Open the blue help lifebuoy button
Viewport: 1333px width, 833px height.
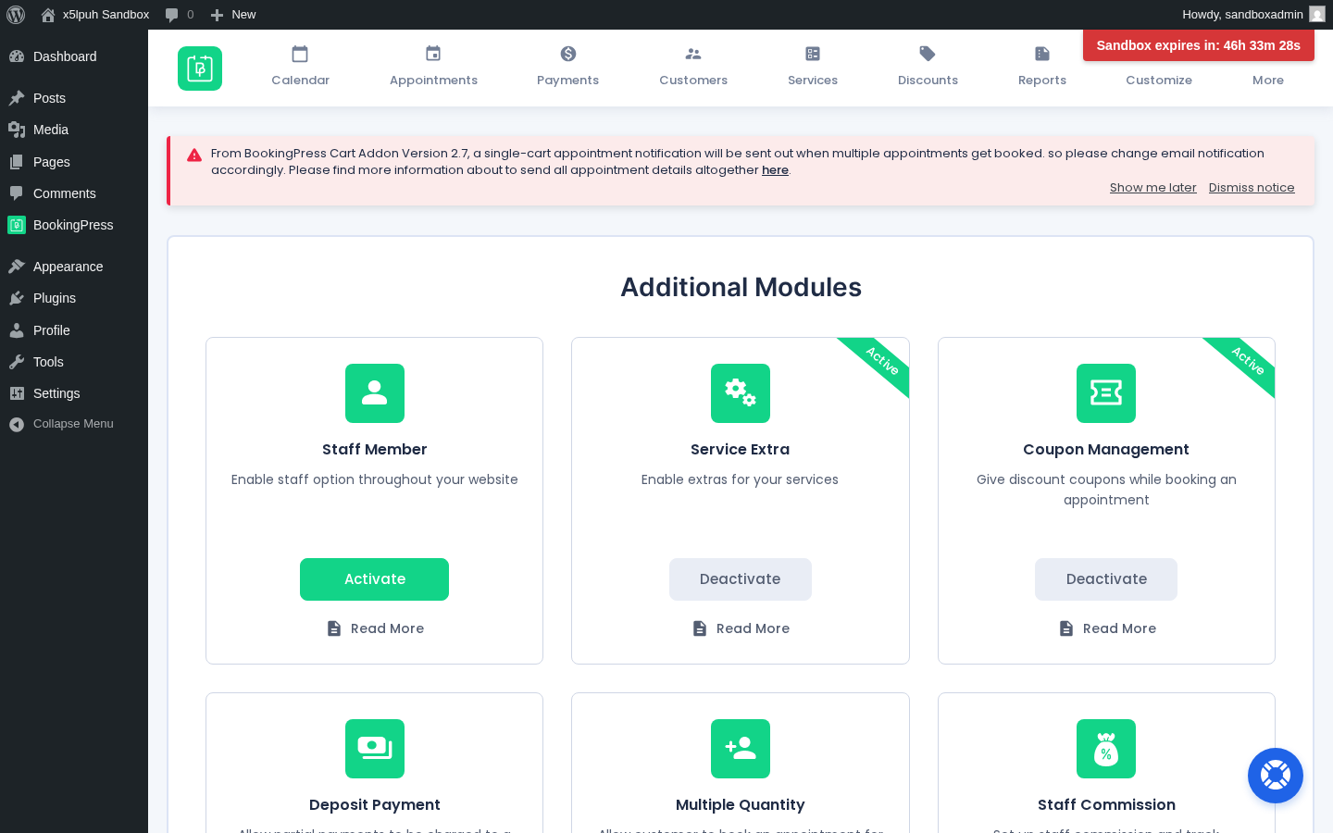click(1276, 776)
